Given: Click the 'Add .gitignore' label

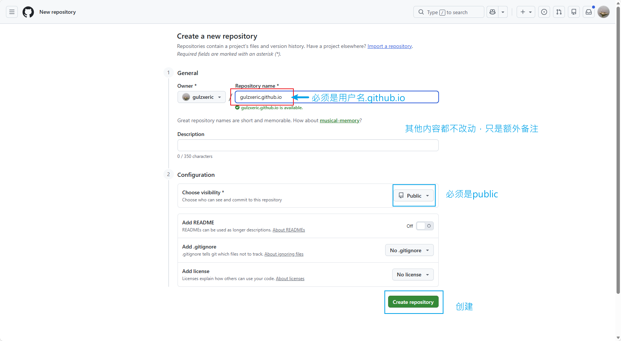Looking at the screenshot, I should 199,247.
